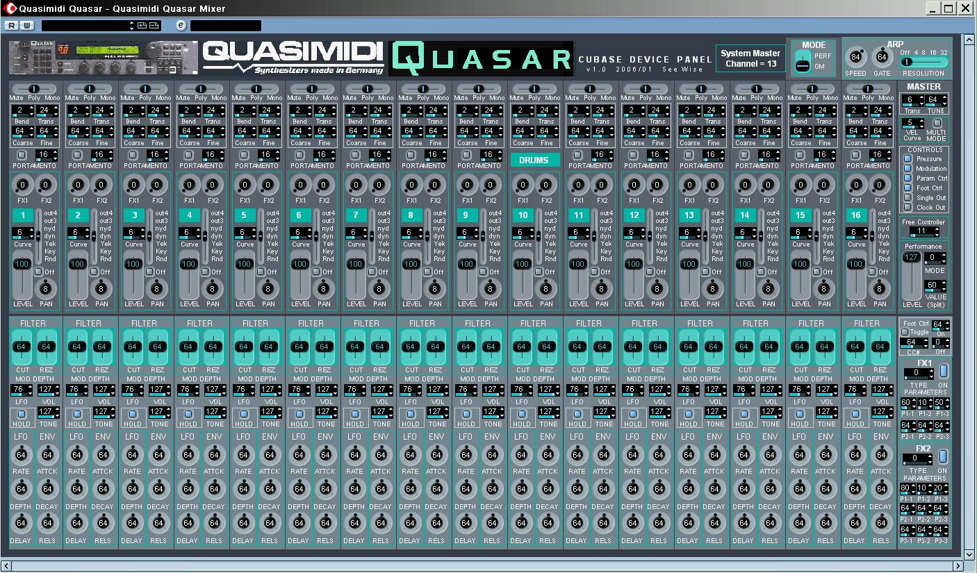Click the channel 10 FX1 knob under DRUMS
Viewport: 977px width, 573px height.
click(523, 185)
